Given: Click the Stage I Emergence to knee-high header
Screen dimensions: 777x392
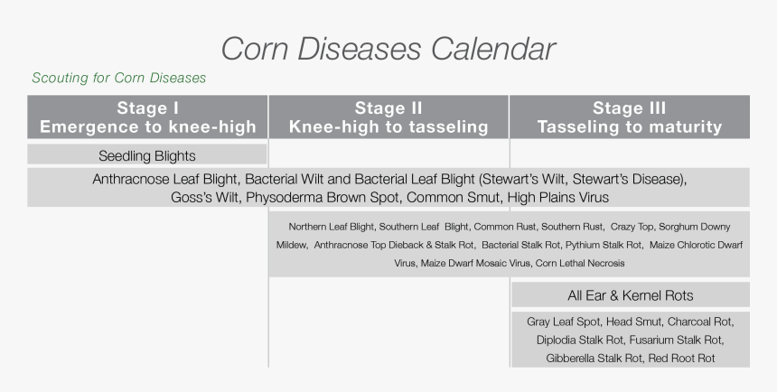Looking at the screenshot, I should pyautogui.click(x=147, y=117).
